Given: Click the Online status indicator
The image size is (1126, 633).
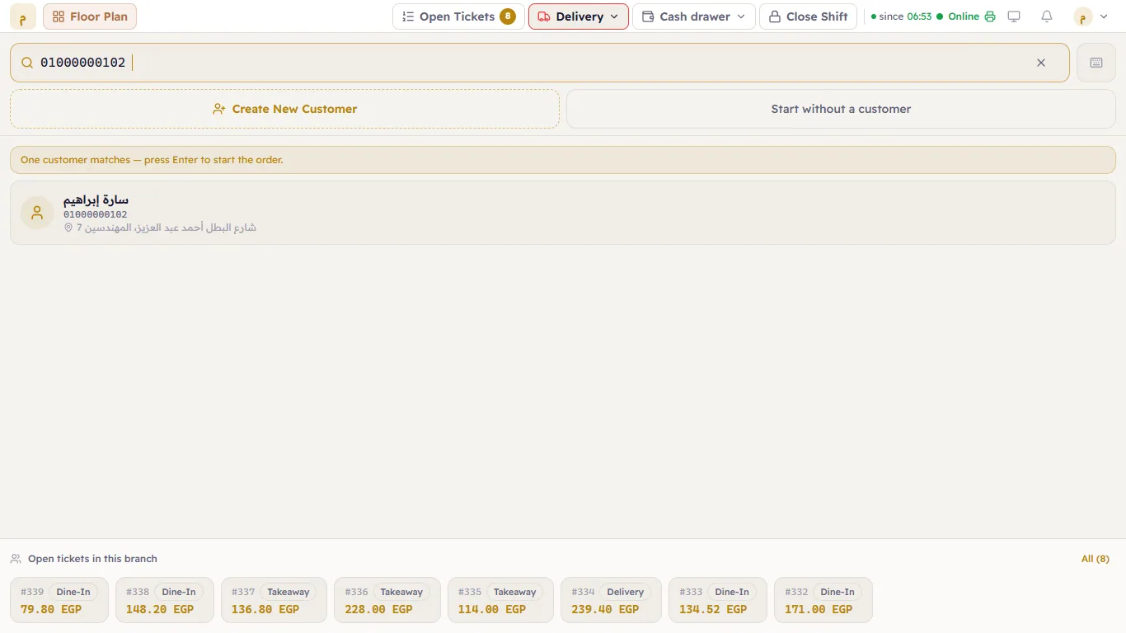Looking at the screenshot, I should (x=958, y=16).
